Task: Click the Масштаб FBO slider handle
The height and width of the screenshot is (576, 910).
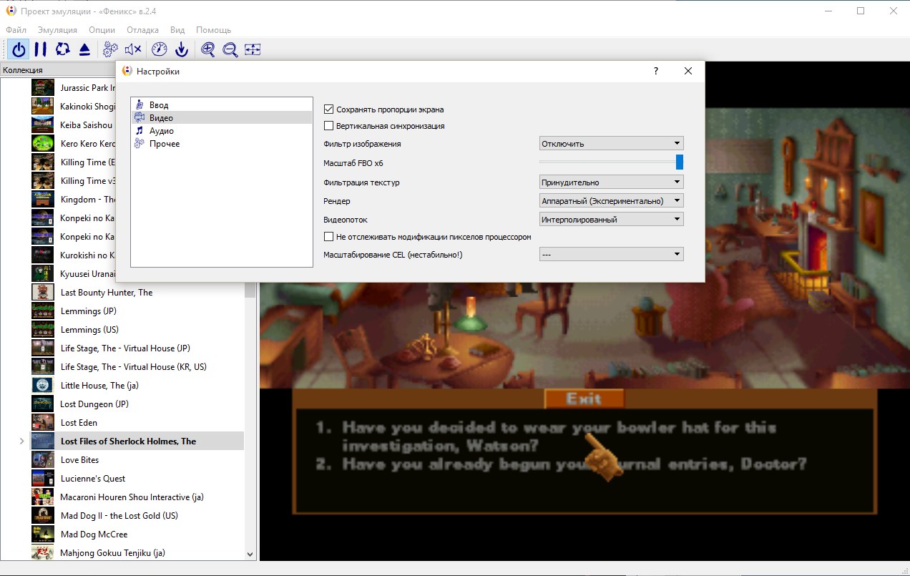Action: (680, 162)
